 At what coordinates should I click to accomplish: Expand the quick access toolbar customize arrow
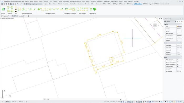click(x=43, y=4)
